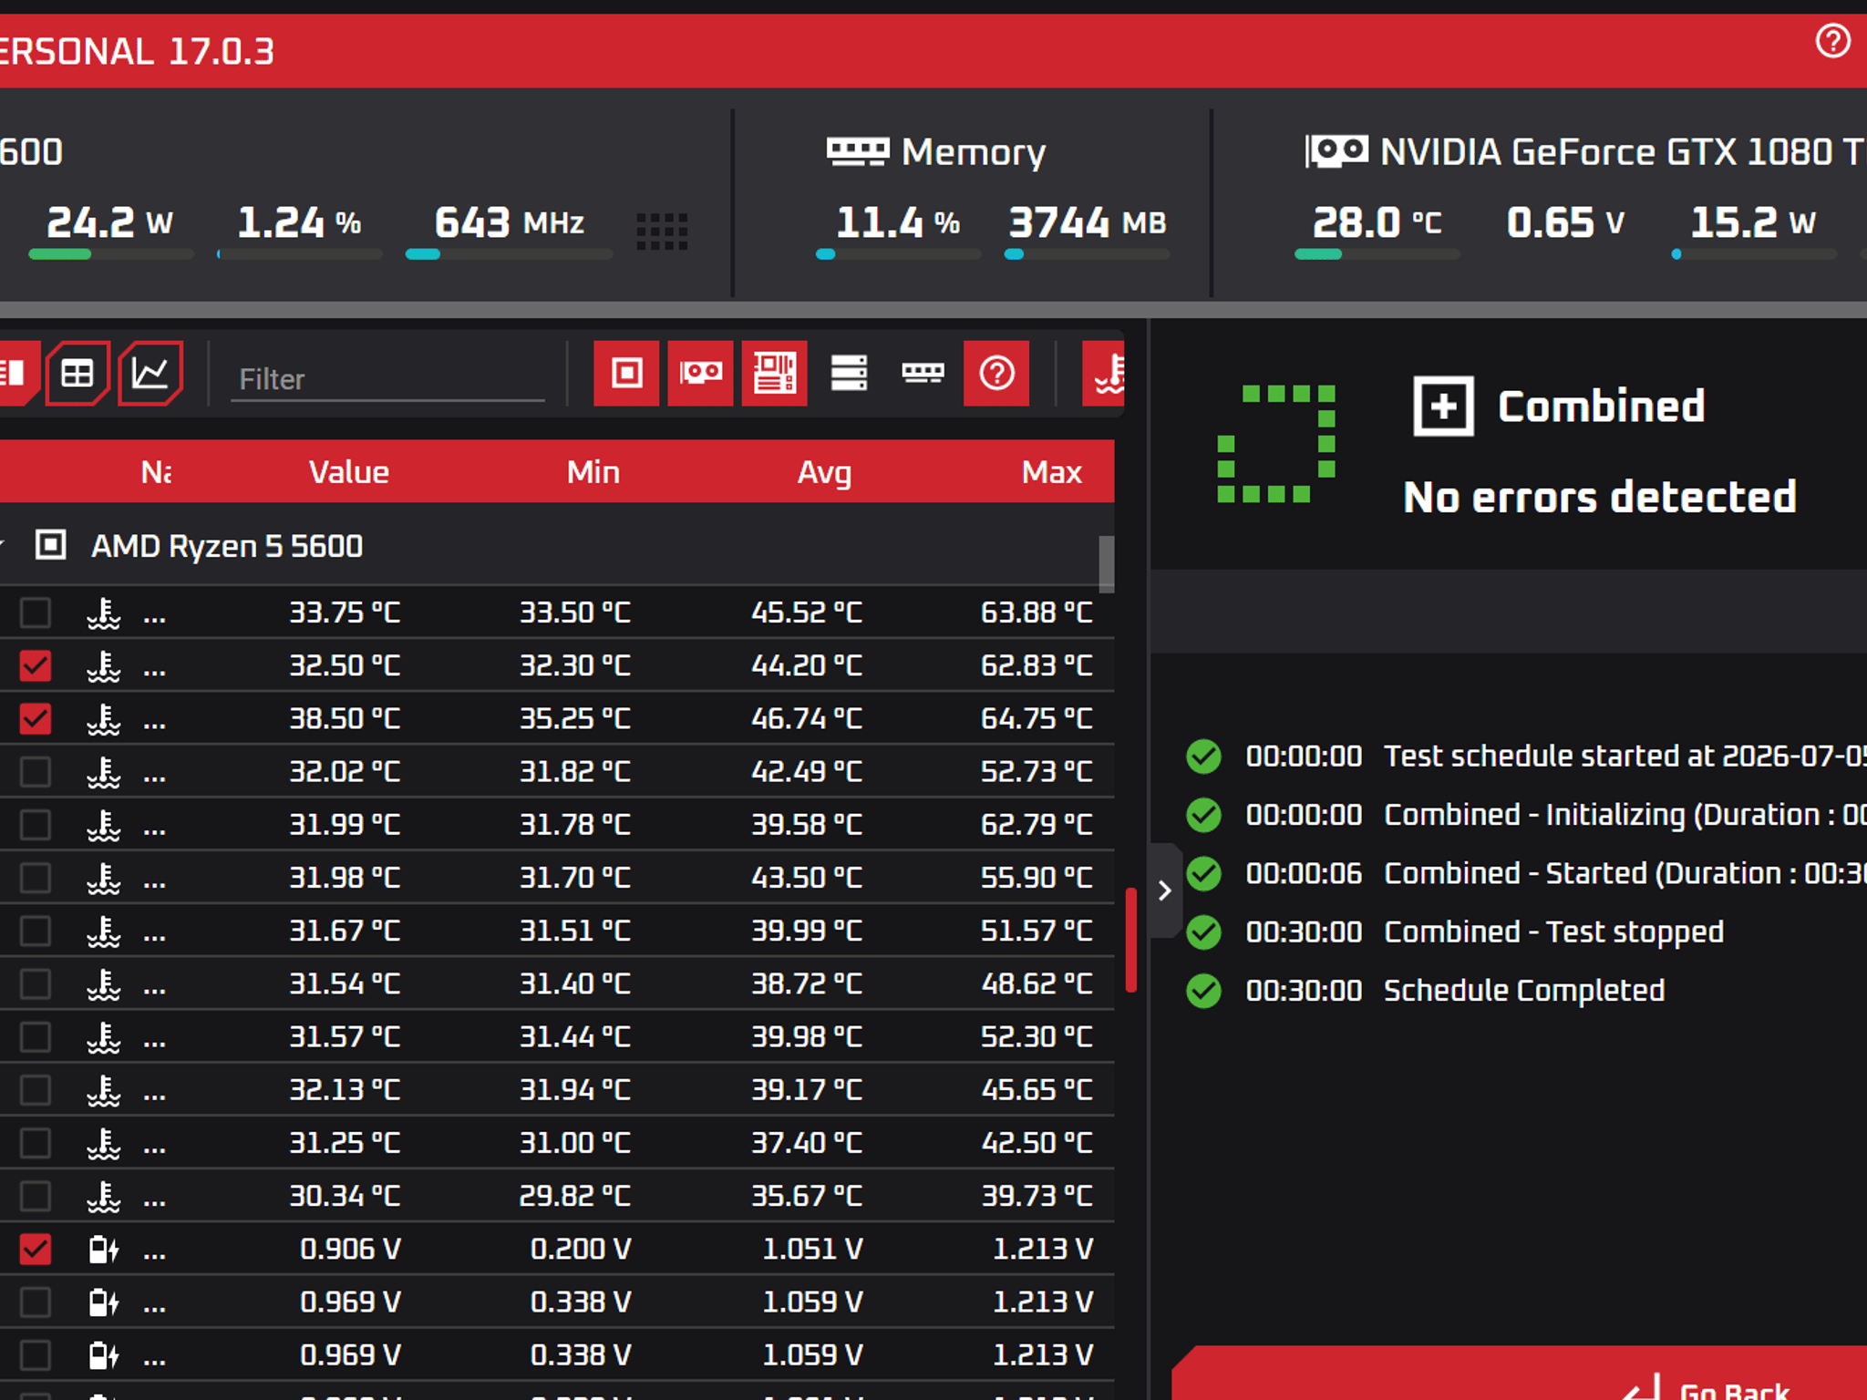The width and height of the screenshot is (1867, 1400).
Task: Uncheck the 32.50 °C sensor row checkbox
Action: pos(36,665)
